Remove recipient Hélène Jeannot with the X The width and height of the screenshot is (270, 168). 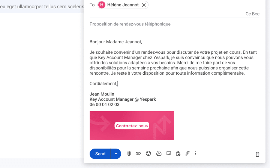click(144, 5)
